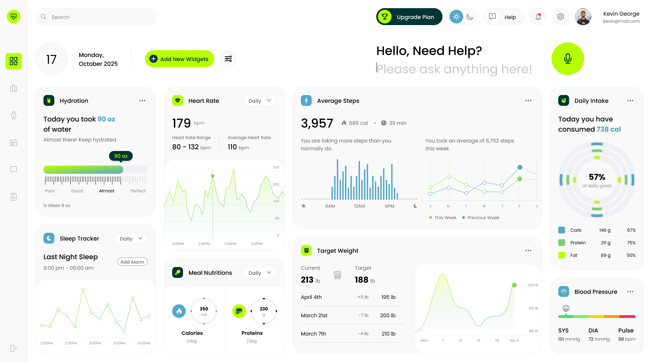Viewport: 652px width, 362px height.
Task: Click the blood pressure smiley face indicator
Action: point(566,308)
